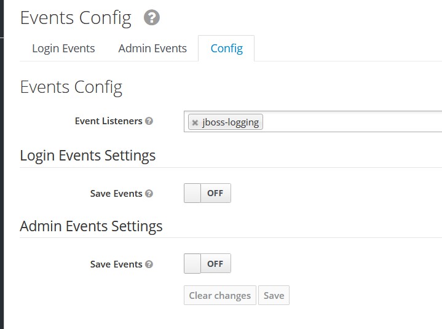Show help for Login Events Save Events
The image size is (442, 329).
[x=149, y=194]
